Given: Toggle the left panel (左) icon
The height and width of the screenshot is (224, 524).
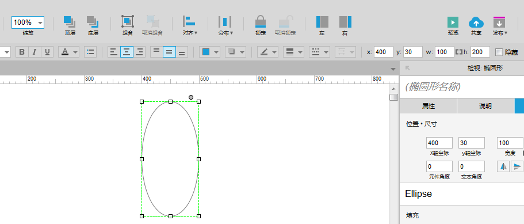Looking at the screenshot, I should click(x=322, y=22).
